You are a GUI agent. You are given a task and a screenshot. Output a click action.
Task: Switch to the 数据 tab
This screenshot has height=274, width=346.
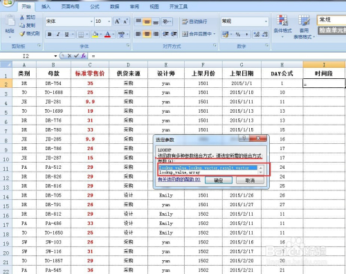(x=114, y=7)
